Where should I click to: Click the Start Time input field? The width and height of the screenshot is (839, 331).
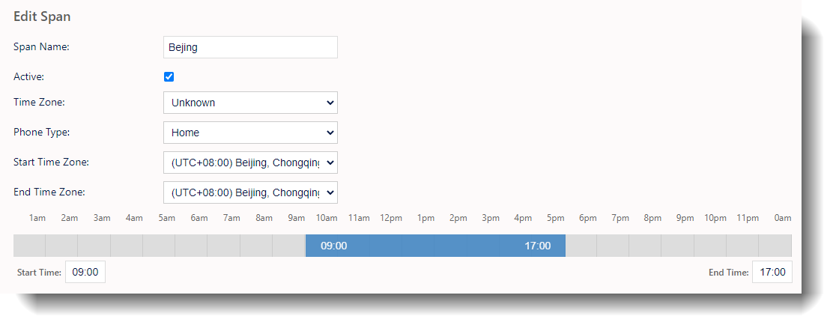coord(85,272)
